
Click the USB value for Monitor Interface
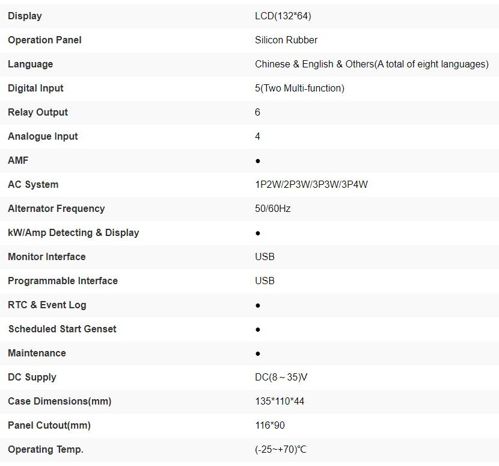[x=265, y=256]
